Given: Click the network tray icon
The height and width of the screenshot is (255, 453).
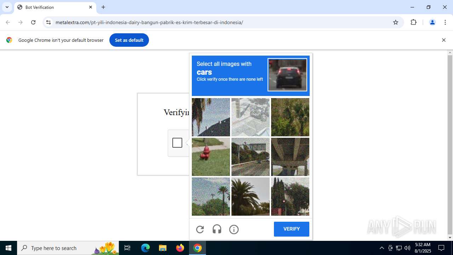Looking at the screenshot, I should [399, 248].
